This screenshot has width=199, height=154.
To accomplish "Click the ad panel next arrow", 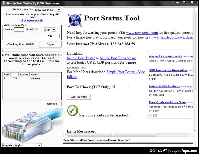I will (155, 115).
